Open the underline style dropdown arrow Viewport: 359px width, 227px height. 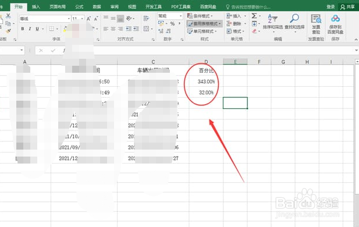coord(42,29)
